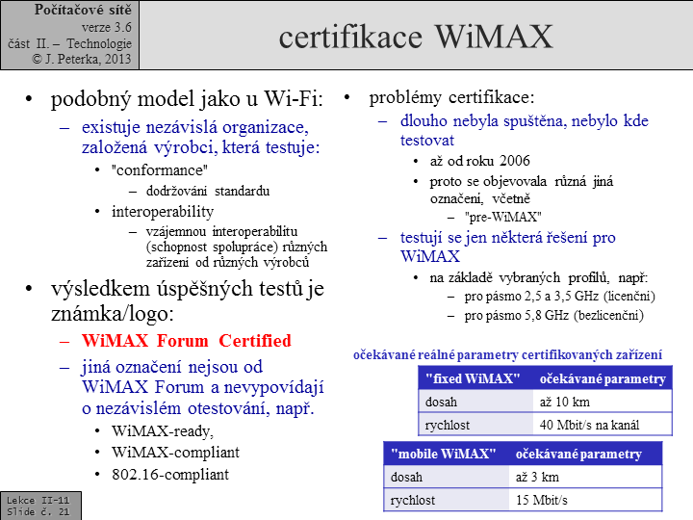Click the 'WiMAX-ready,' bullet
The height and width of the screenshot is (520, 693).
(x=163, y=431)
